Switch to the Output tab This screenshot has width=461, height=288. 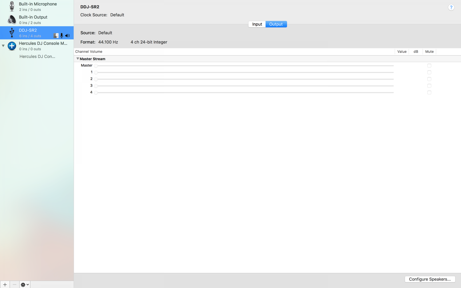[276, 24]
